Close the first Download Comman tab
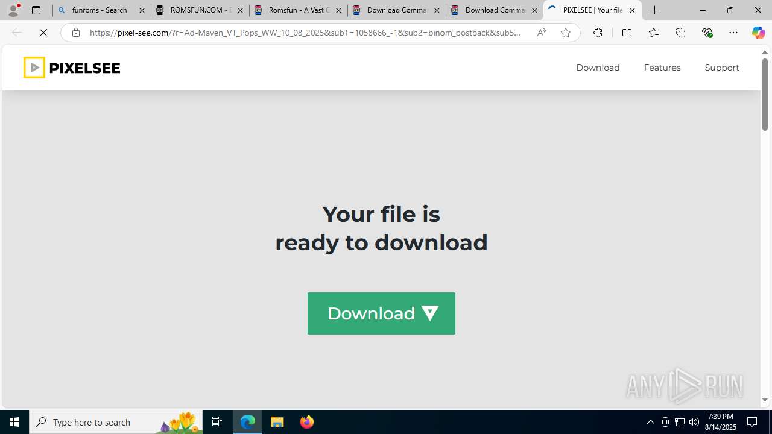Viewport: 772px width, 434px height. pyautogui.click(x=437, y=10)
